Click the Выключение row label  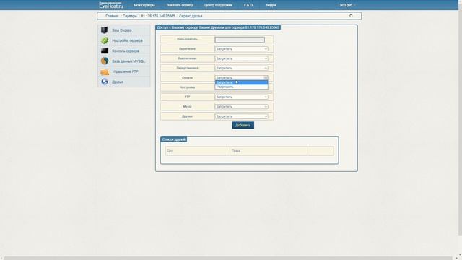pos(187,58)
